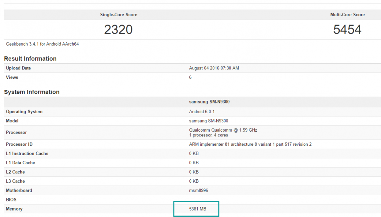Select the msm8996 motherboard value
Image resolution: width=381 pixels, height=217 pixels.
(198, 191)
